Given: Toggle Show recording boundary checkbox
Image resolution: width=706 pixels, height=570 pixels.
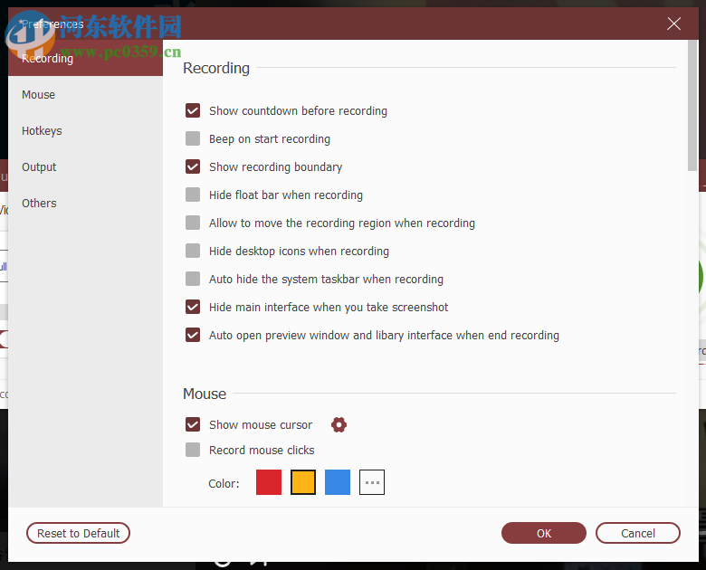Looking at the screenshot, I should [x=193, y=166].
